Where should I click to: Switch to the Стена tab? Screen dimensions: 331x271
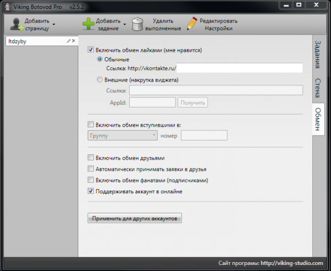click(x=318, y=88)
